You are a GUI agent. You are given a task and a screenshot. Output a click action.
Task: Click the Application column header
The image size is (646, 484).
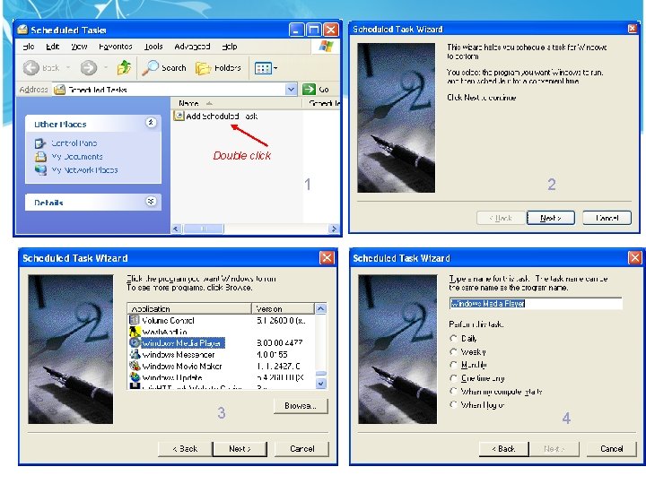(x=189, y=308)
